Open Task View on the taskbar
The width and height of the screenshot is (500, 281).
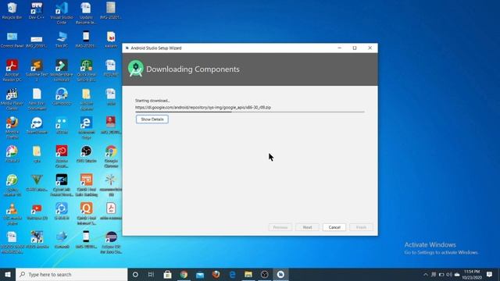coord(151,274)
